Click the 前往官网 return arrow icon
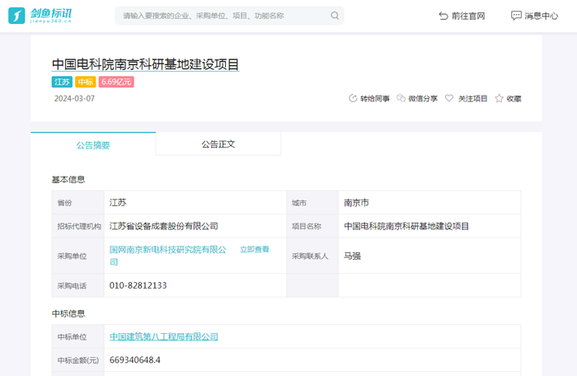The height and width of the screenshot is (376, 577). pyautogui.click(x=443, y=16)
